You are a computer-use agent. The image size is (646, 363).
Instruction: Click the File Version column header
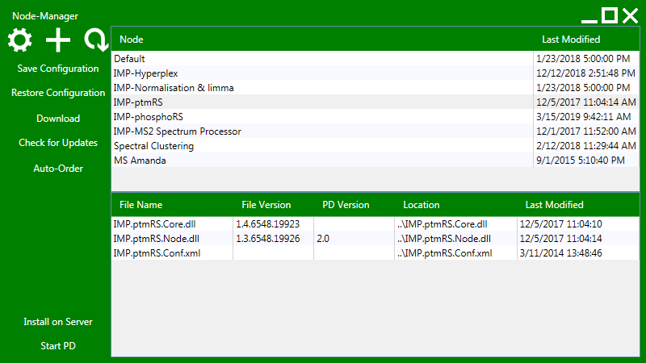[x=266, y=205]
